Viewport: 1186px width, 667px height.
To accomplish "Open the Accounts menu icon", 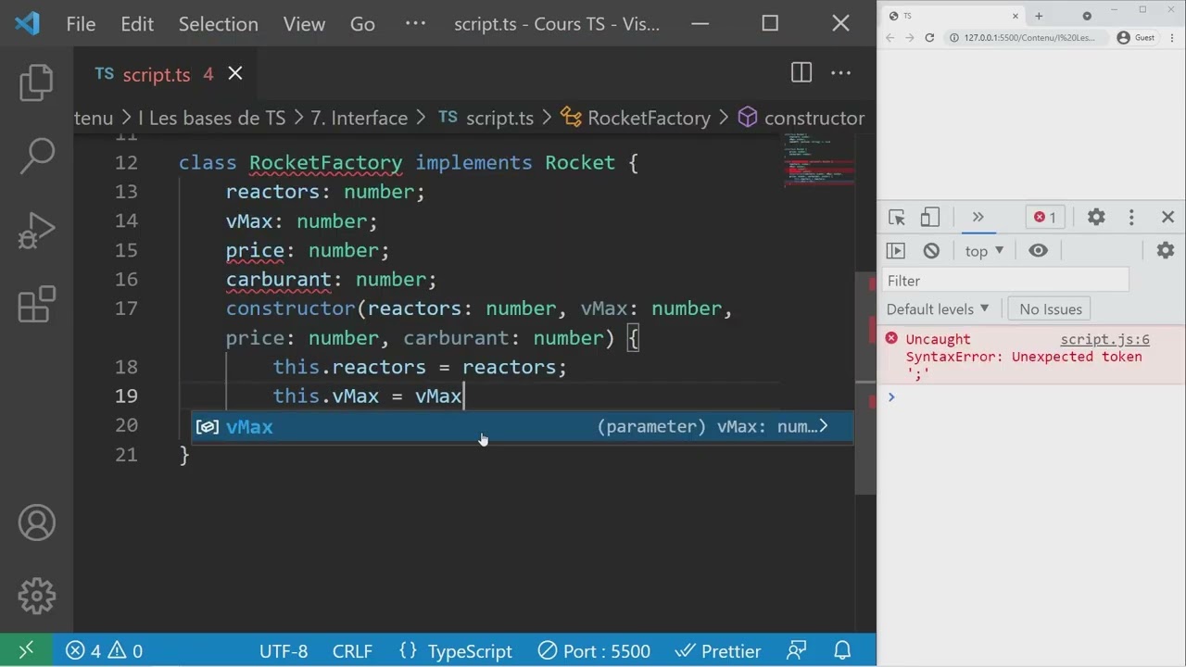I will (x=36, y=523).
